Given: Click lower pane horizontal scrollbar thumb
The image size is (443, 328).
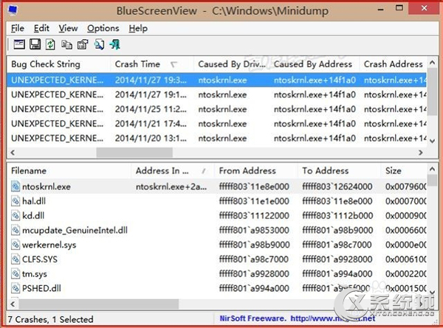Looking at the screenshot, I should pos(99,304).
